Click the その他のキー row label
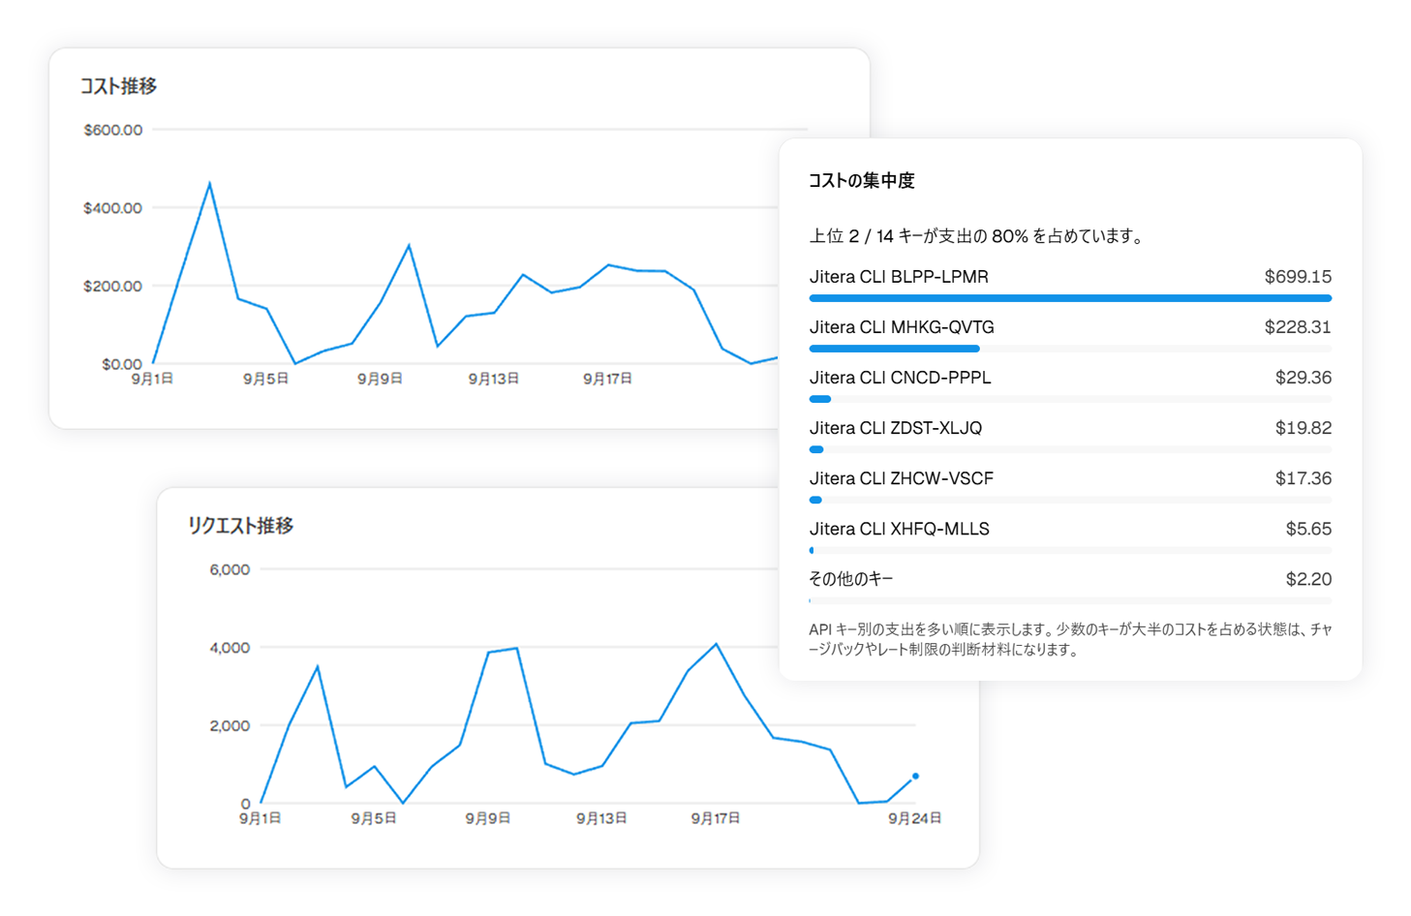Viewport: 1411px width, 916px height. tap(851, 579)
